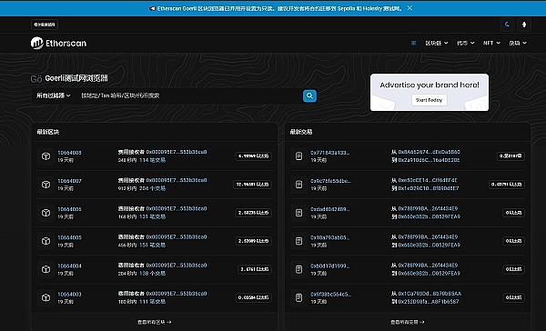Click cube icon for block 10664003
546x331 pixels.
coord(45,297)
